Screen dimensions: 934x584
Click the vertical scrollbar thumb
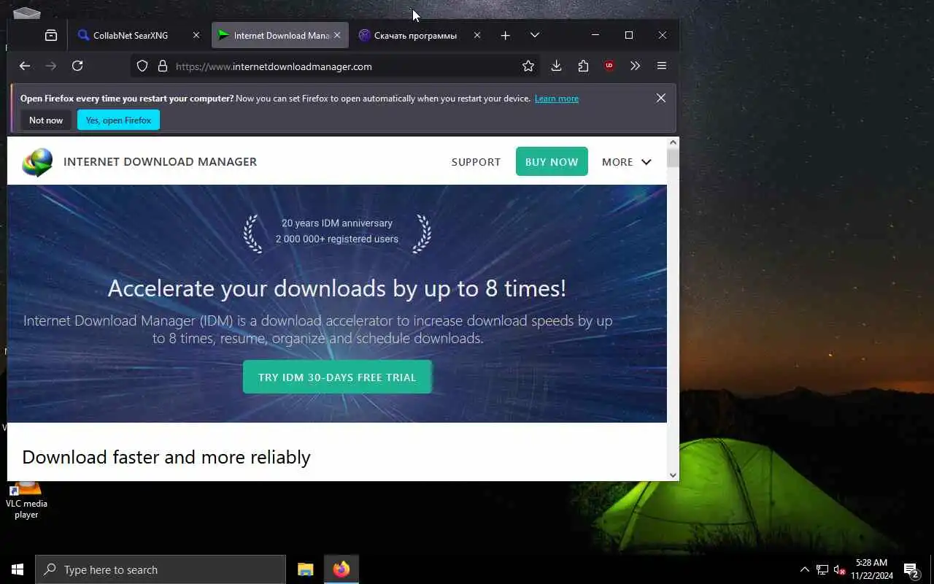[673, 158]
